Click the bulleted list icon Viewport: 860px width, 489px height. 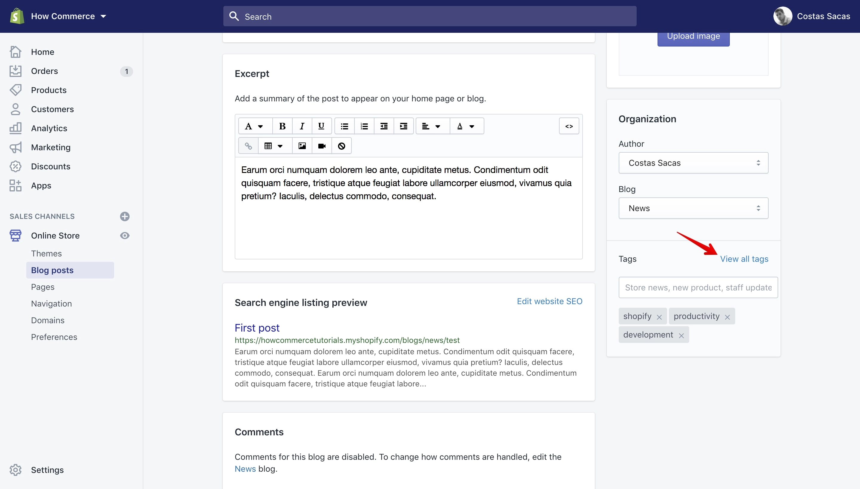(x=344, y=126)
